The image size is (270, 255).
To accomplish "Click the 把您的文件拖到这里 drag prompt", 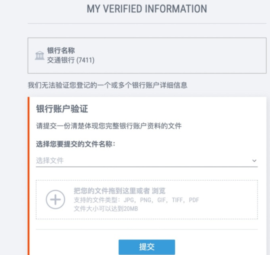I will click(112, 191).
